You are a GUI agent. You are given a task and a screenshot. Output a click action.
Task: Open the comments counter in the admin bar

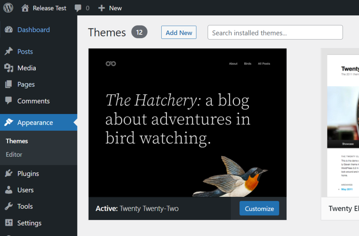(x=82, y=8)
